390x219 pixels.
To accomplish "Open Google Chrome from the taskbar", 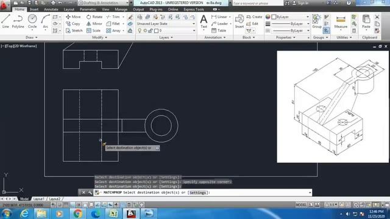I will point(77,214).
